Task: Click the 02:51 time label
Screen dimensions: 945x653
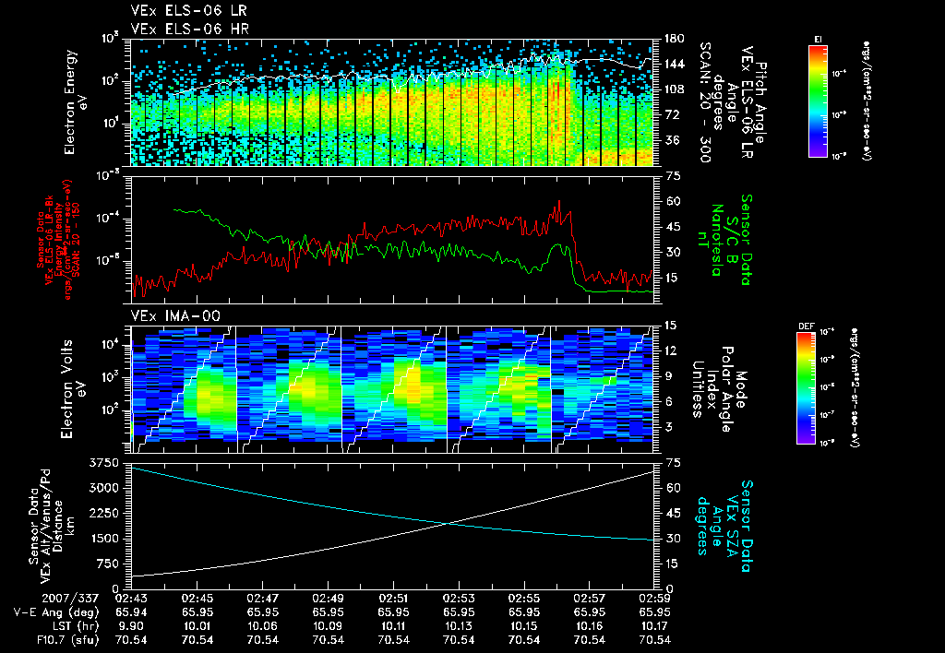Action: coord(393,599)
